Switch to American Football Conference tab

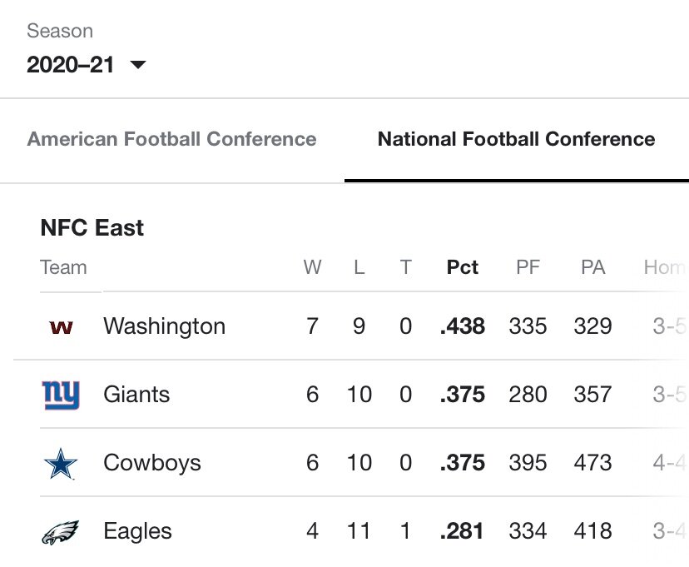(x=171, y=139)
